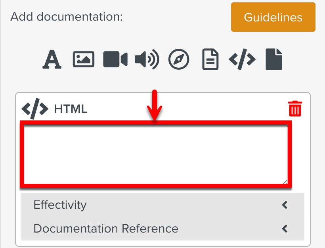
Task: Add a text document page
Action: [x=210, y=59]
